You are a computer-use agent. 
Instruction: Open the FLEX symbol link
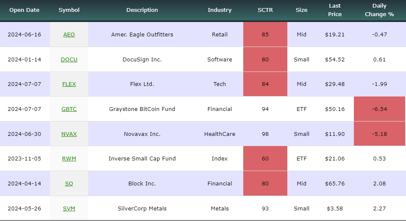pos(69,84)
